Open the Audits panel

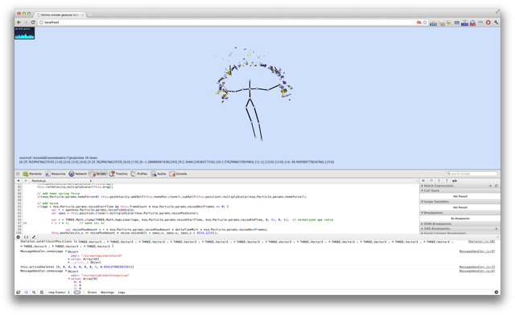click(159, 174)
